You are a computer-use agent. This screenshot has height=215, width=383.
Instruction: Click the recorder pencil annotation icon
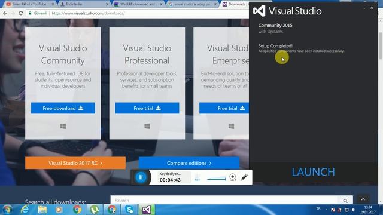point(244,177)
